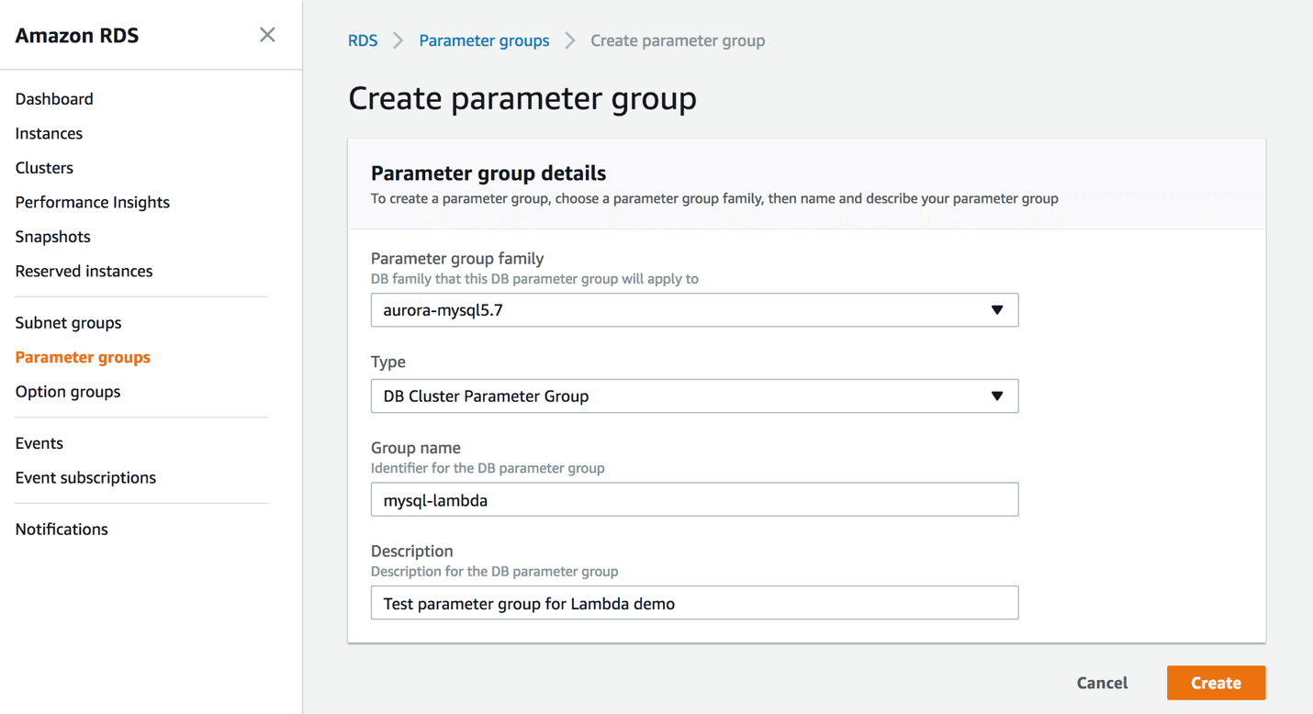
Task: Cancel parameter group creation
Action: (1102, 683)
